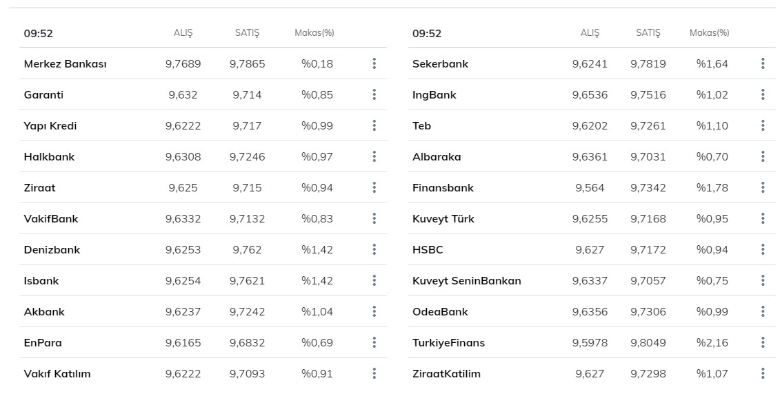Click the Kuveyt Türk bank name
This screenshot has height=396, width=780.
443,218
